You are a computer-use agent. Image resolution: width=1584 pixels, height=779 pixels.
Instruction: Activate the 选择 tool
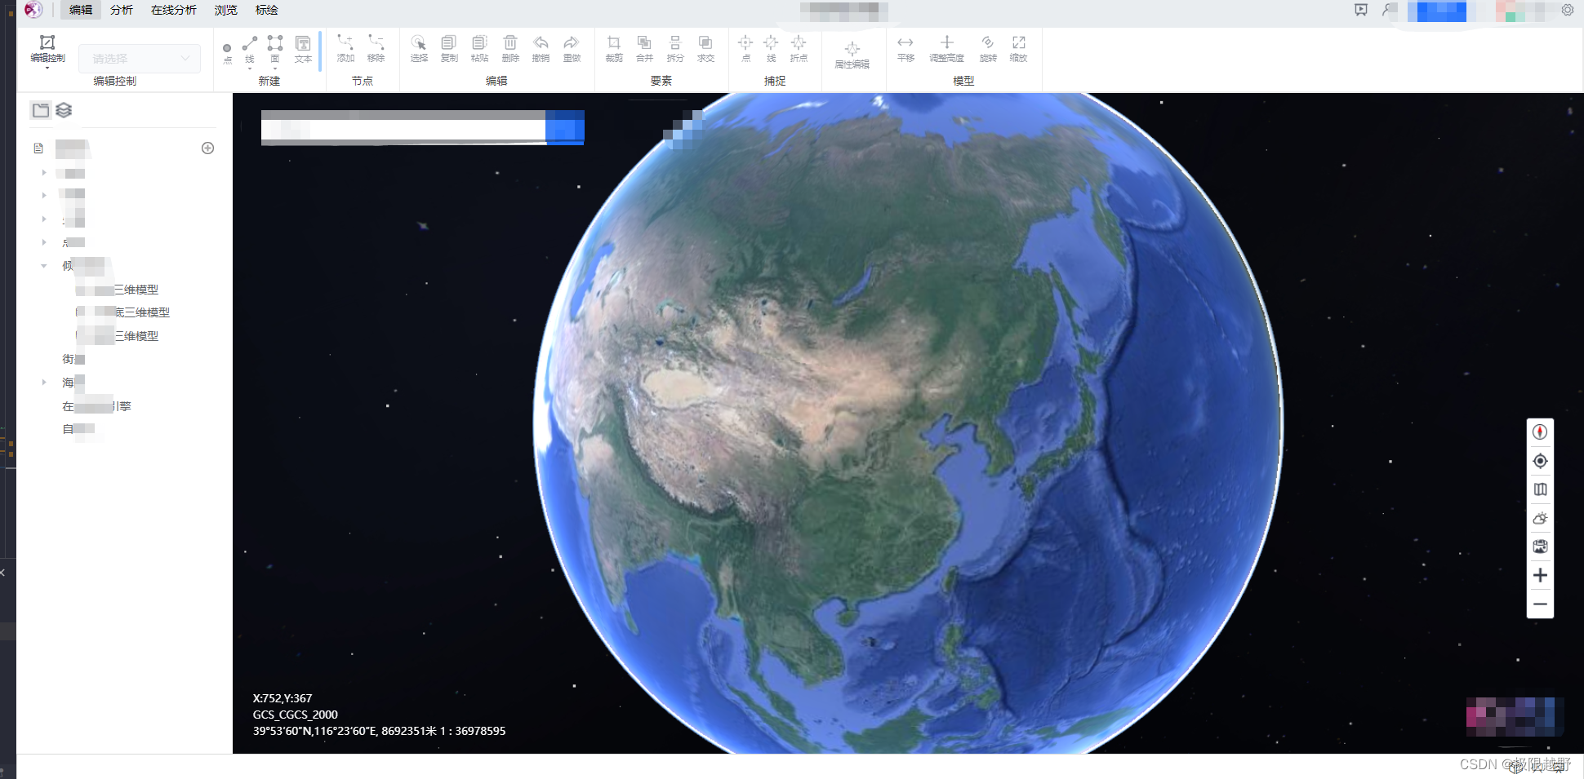tap(419, 48)
